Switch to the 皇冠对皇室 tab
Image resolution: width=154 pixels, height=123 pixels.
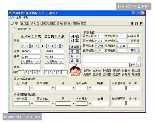[79, 24]
